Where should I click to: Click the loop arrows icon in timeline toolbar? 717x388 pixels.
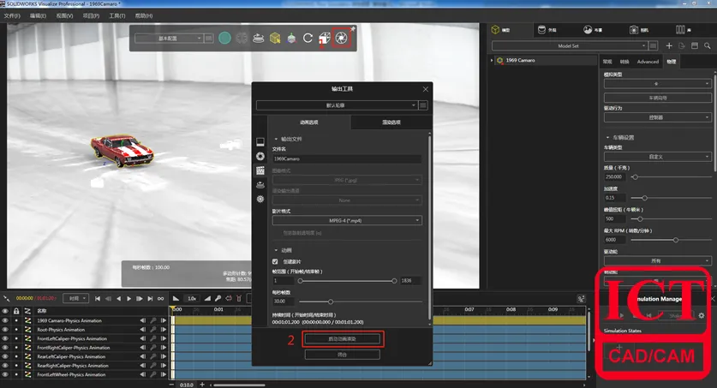(229, 298)
